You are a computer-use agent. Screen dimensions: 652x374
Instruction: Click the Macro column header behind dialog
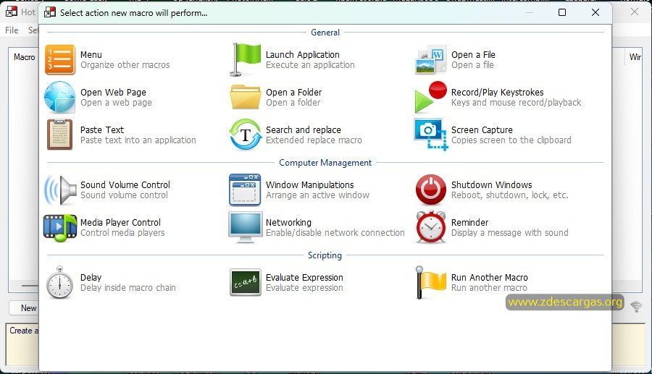(24, 57)
